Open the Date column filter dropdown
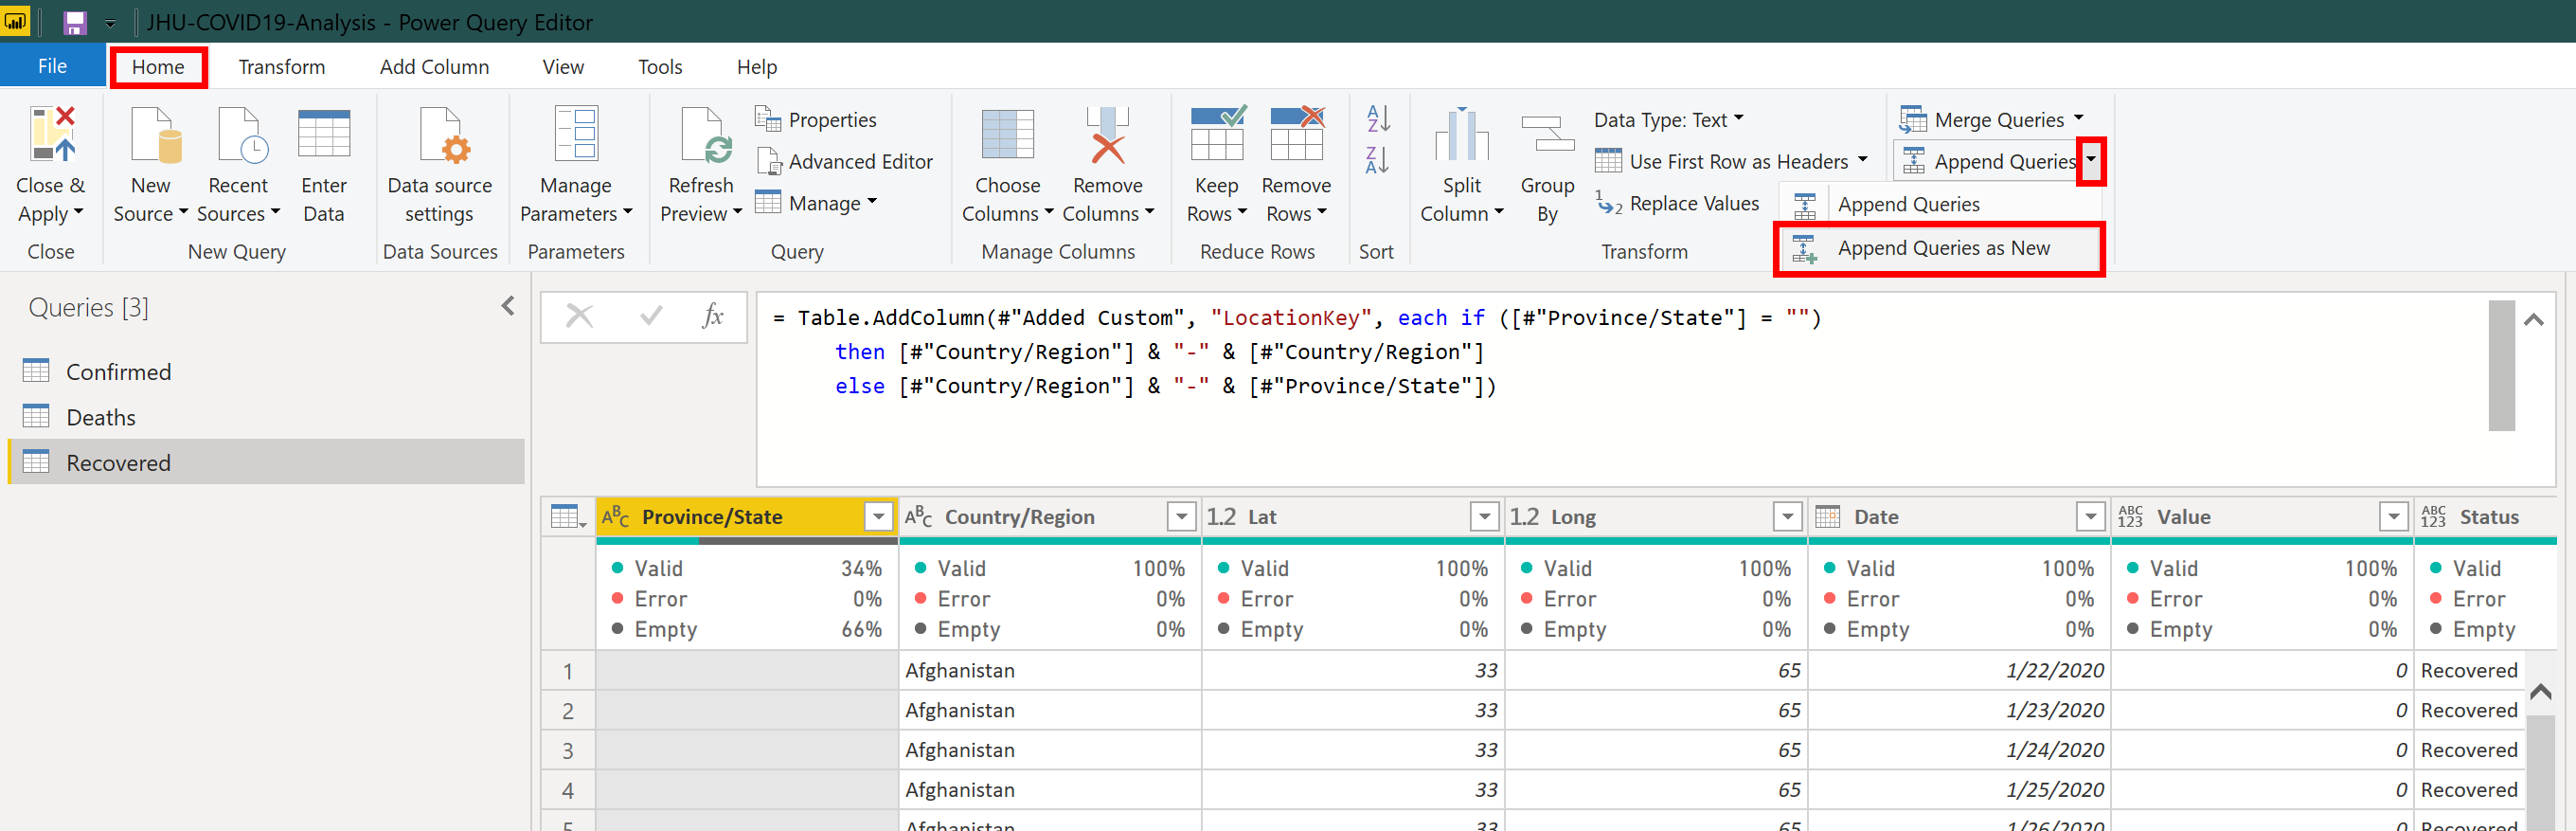2576x831 pixels. pyautogui.click(x=2090, y=517)
